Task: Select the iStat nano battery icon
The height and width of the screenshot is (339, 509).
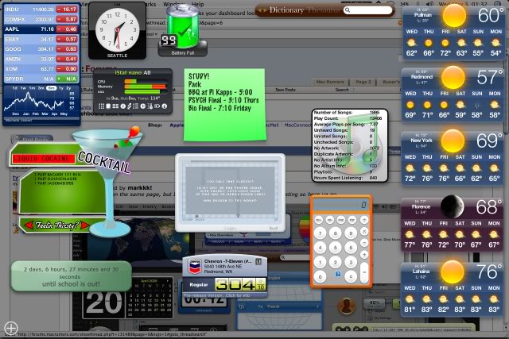Action: click(157, 106)
